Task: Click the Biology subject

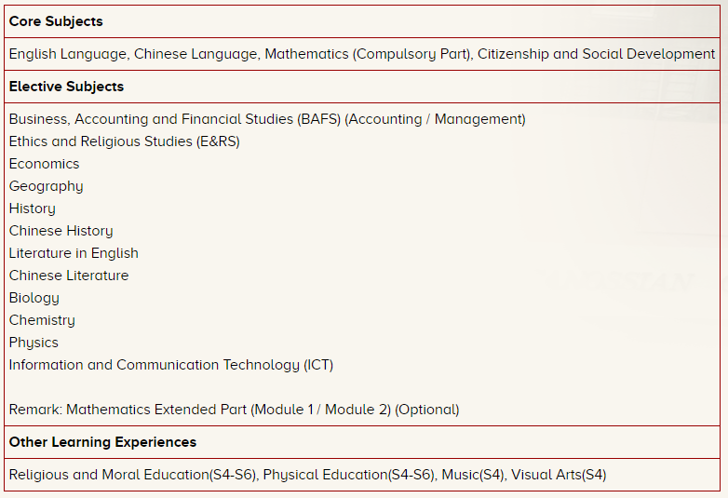Action: (x=34, y=298)
